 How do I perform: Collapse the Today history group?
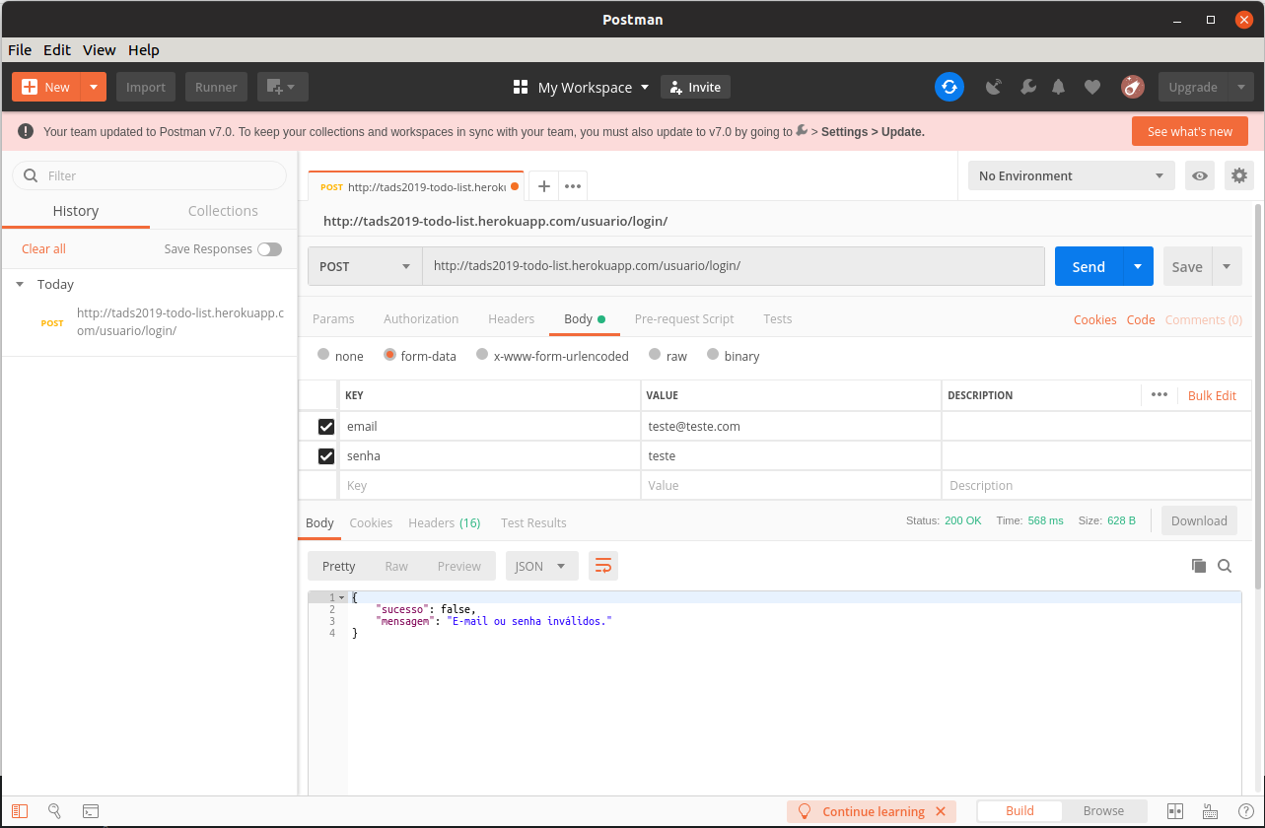[20, 284]
